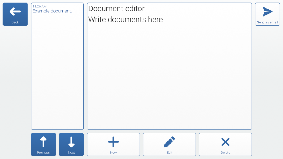283x159 pixels.
Task: Click the up arrow Previous icon
Action: click(x=43, y=142)
